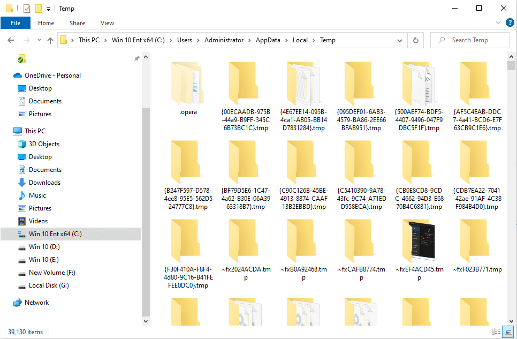The image size is (517, 339).
Task: Select the ~fx2024ACDA.tmp folder icon
Action: point(244,242)
